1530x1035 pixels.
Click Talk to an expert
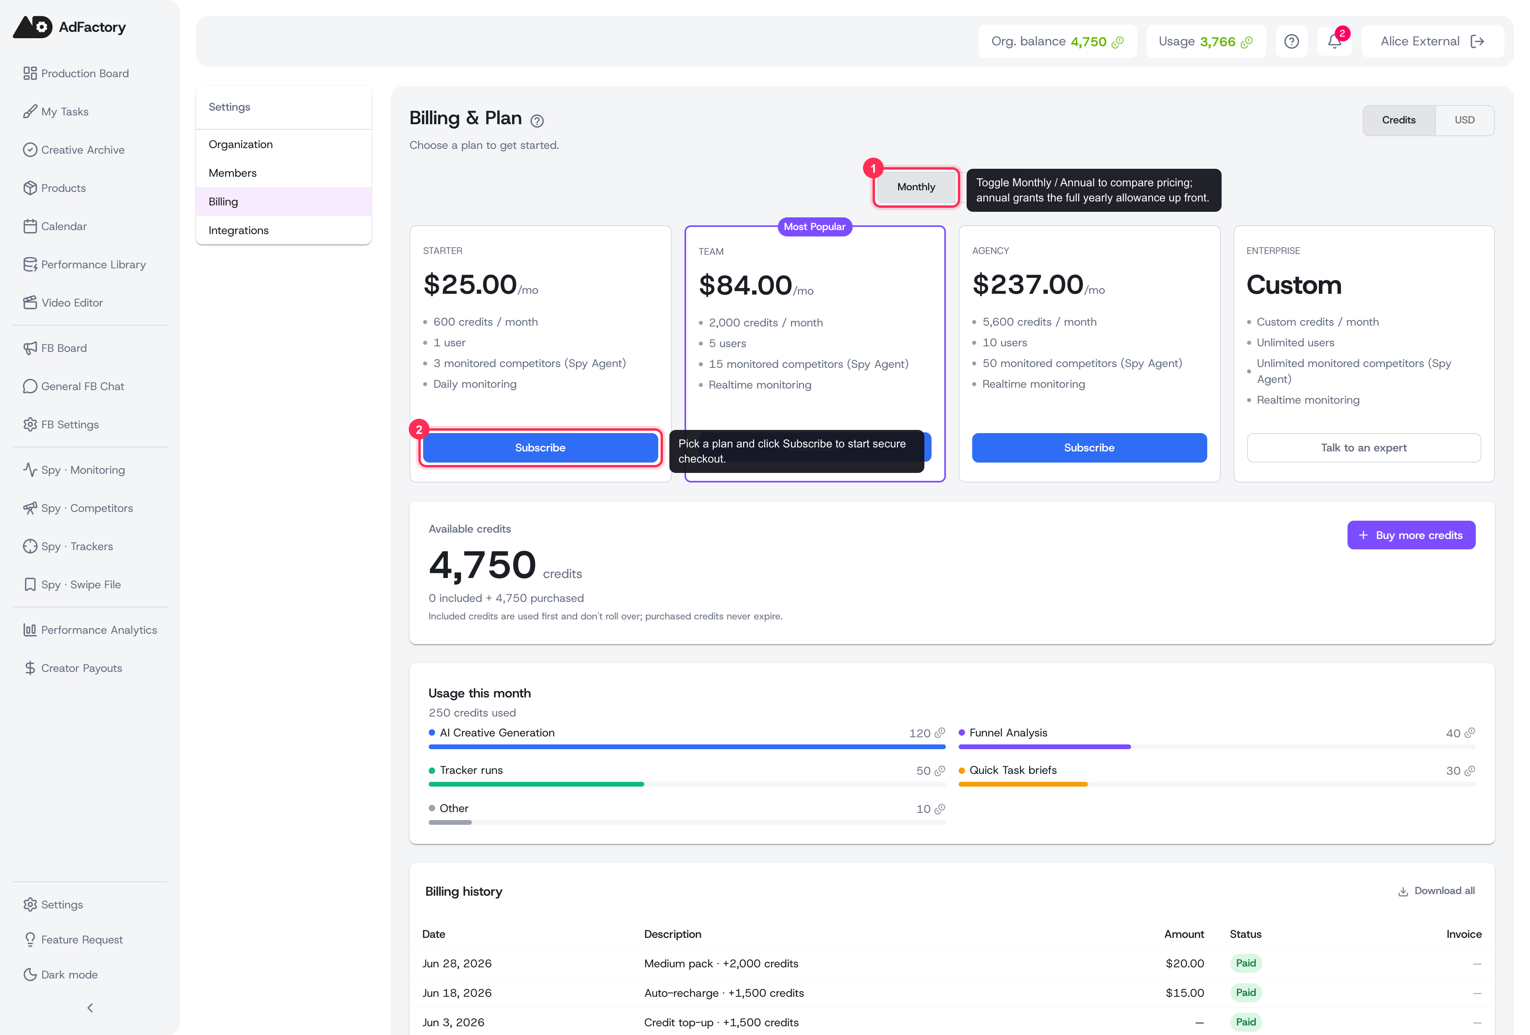coord(1363,447)
